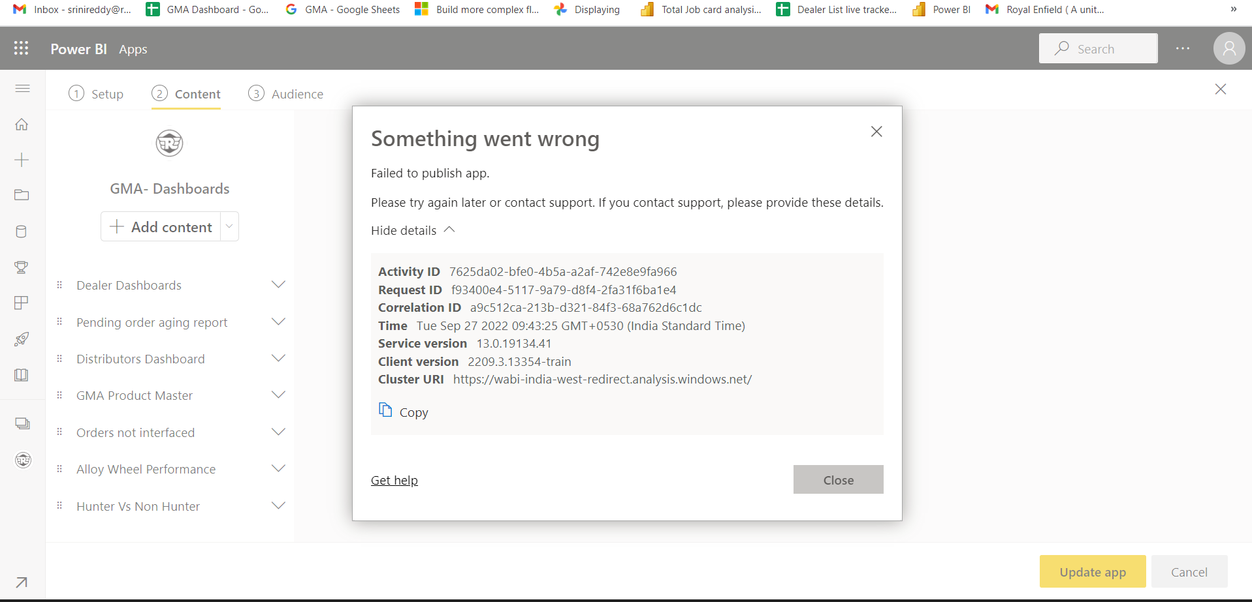This screenshot has height=602, width=1252.
Task: Close the app editing pane X
Action: (1220, 89)
